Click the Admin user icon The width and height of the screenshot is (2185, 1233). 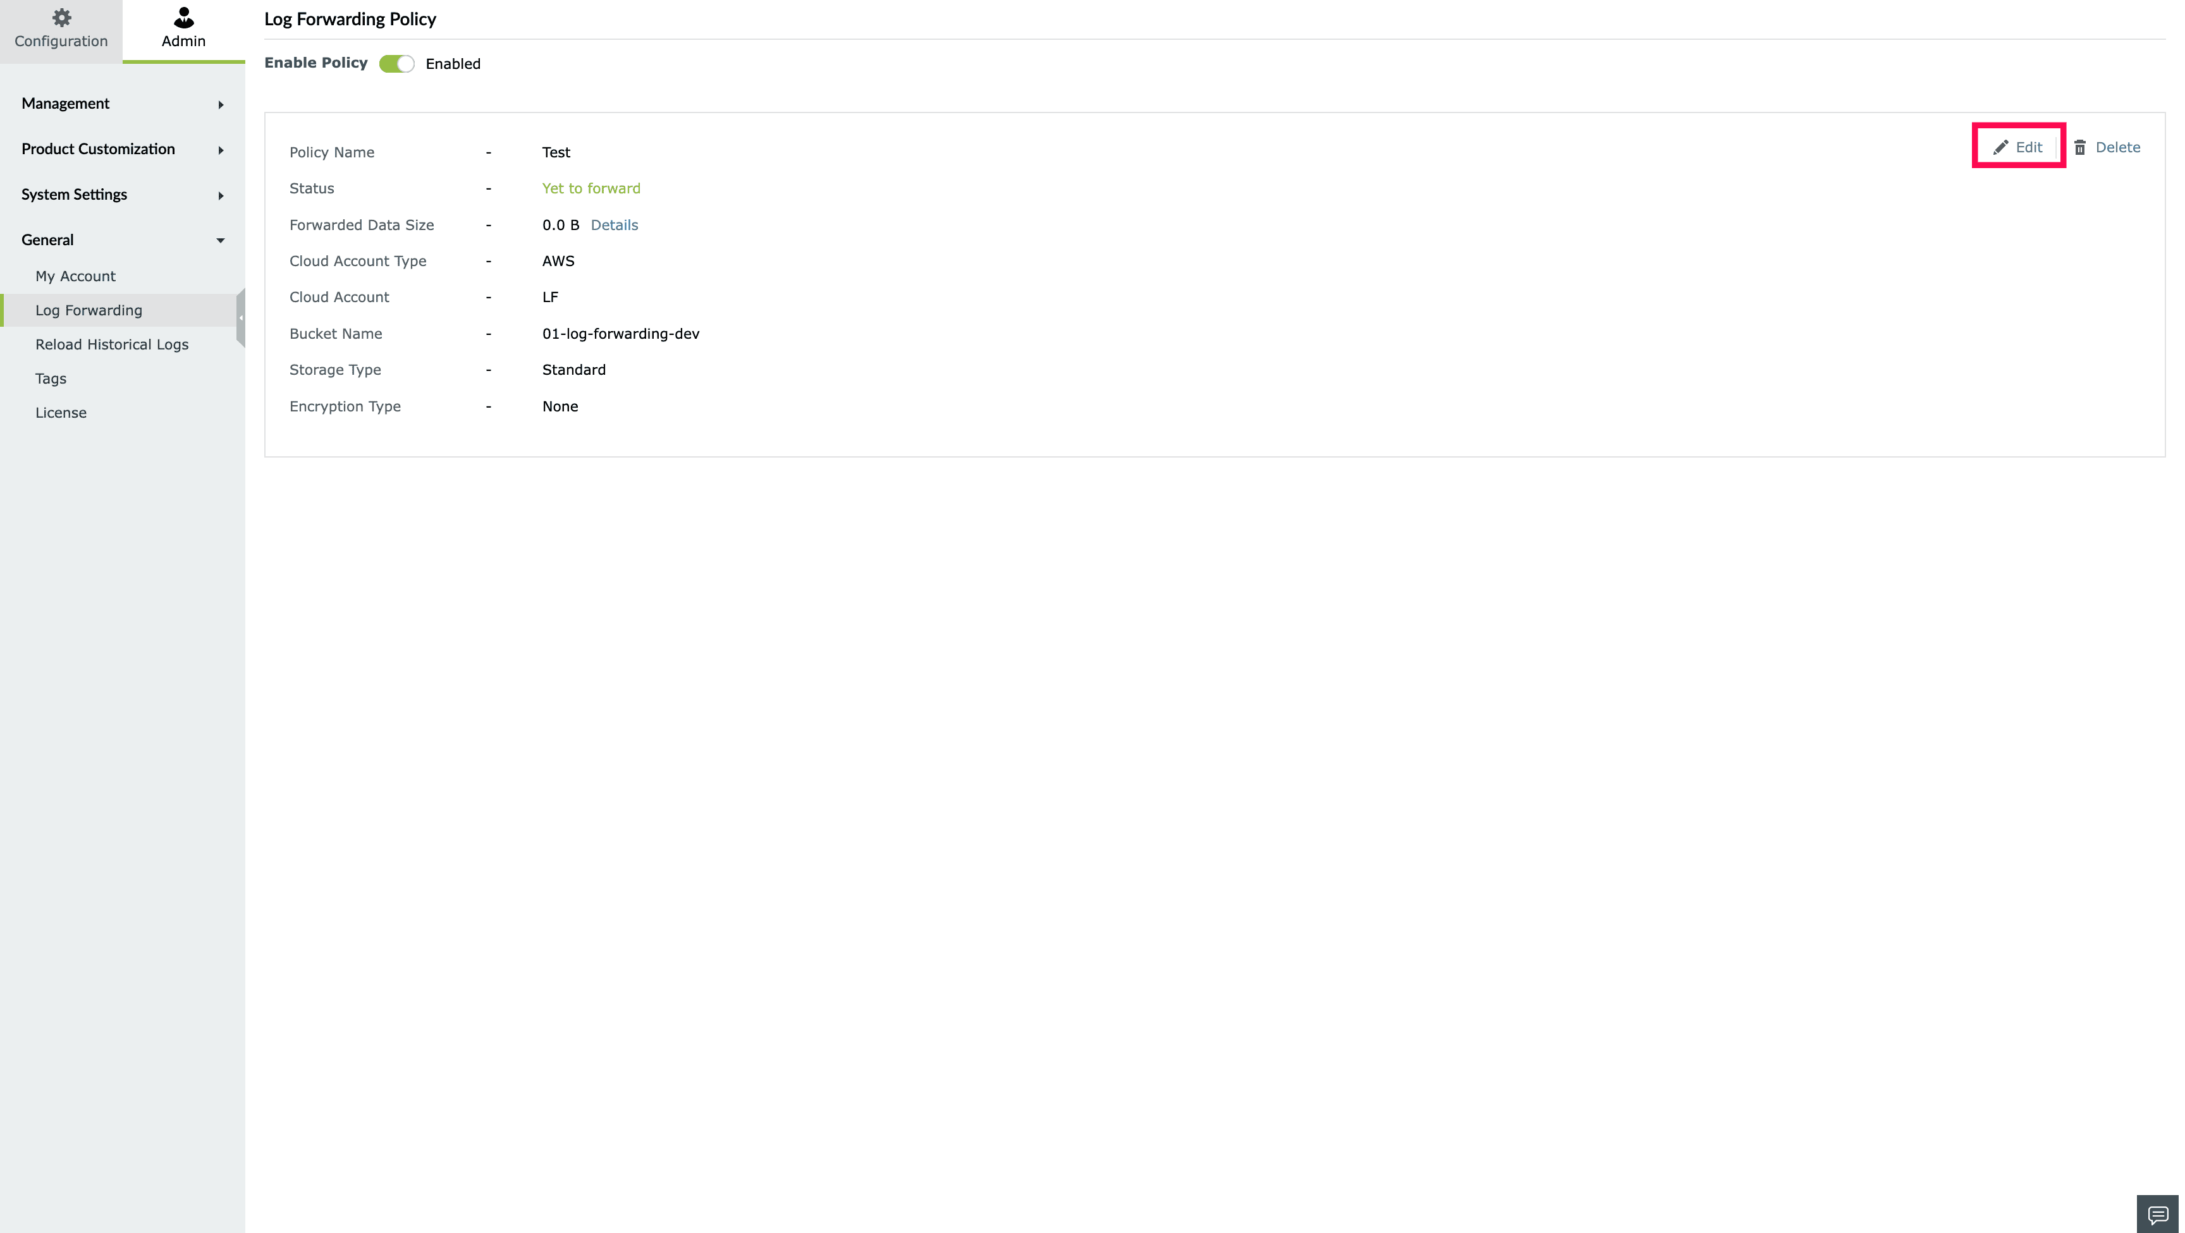pos(183,18)
